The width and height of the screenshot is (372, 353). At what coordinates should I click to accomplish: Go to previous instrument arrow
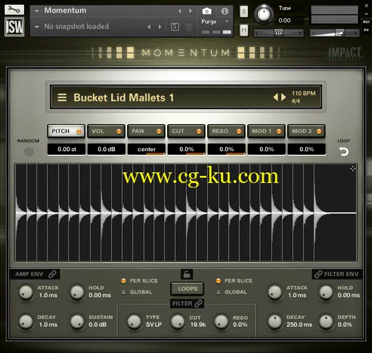coord(179,11)
